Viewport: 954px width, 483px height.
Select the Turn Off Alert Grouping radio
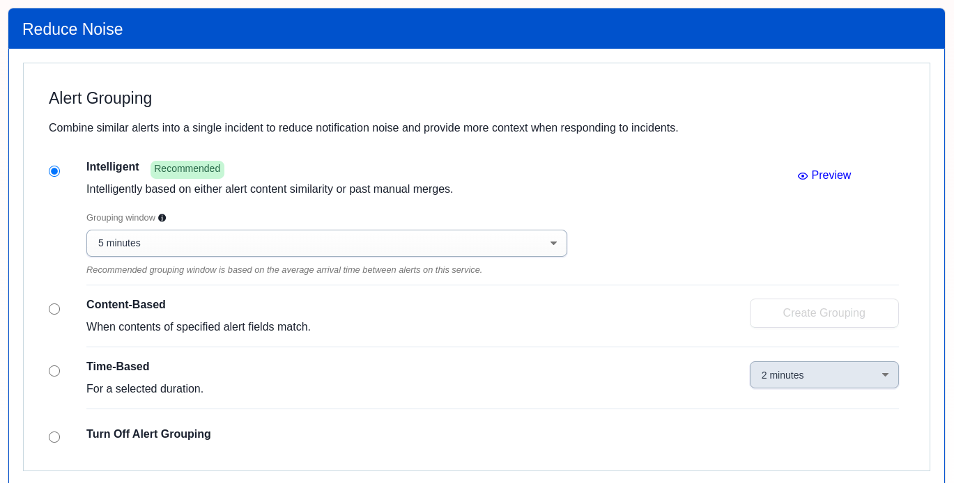tap(54, 437)
